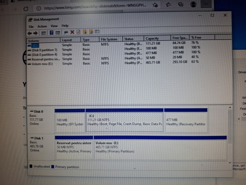Image resolution: width=246 pixels, height=185 pixels.
Task: Sort by the File System column header
Action: [x=111, y=39]
